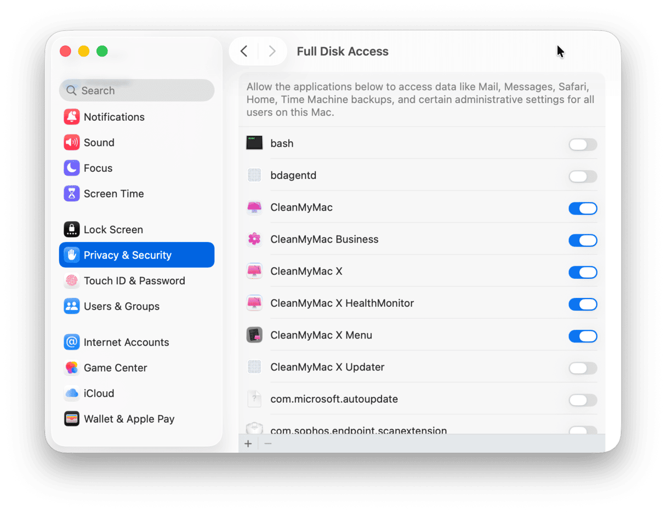This screenshot has height=512, width=666.
Task: Open Touch ID & Password settings
Action: pos(136,280)
